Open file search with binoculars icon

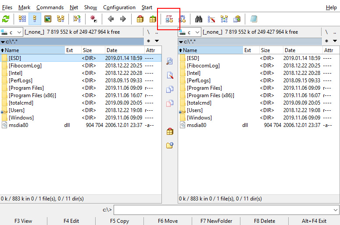pos(199,19)
